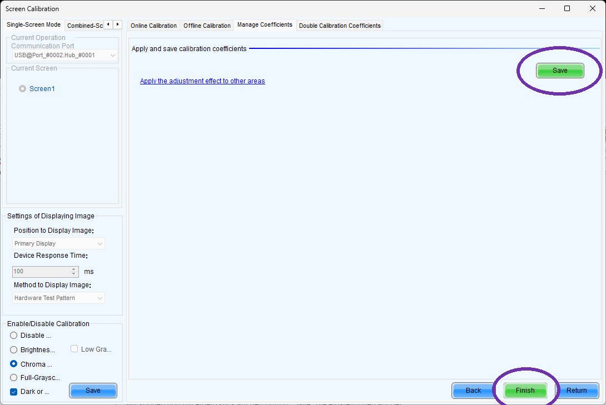Toggle the Low Gray checkbox

pos(74,349)
